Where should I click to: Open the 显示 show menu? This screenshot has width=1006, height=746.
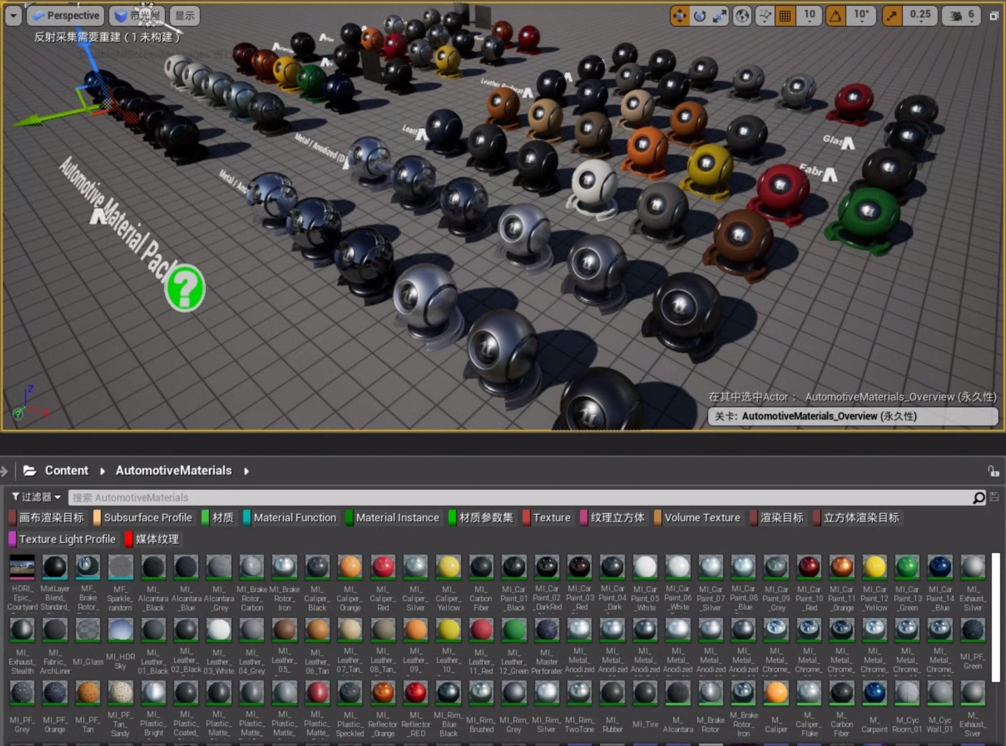pyautogui.click(x=184, y=15)
